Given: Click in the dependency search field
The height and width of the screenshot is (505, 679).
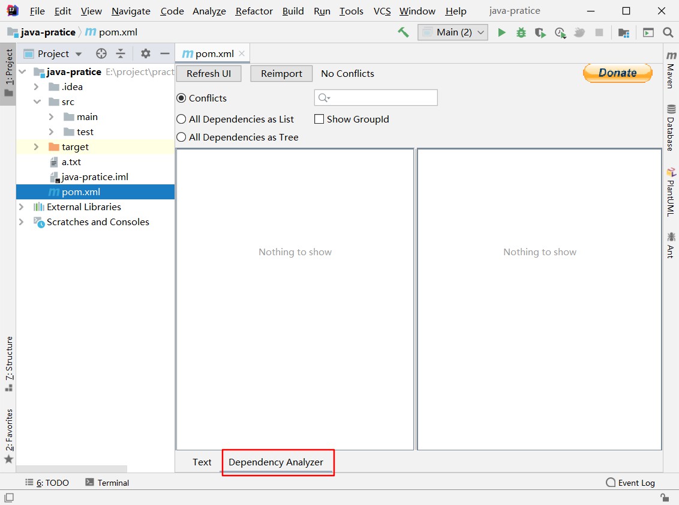Looking at the screenshot, I should pyautogui.click(x=383, y=98).
